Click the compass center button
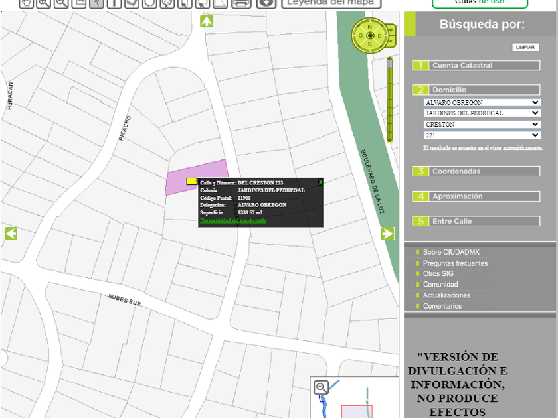 pyautogui.click(x=370, y=35)
